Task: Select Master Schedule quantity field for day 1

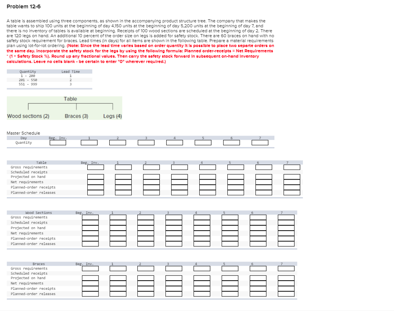Action: click(89, 143)
